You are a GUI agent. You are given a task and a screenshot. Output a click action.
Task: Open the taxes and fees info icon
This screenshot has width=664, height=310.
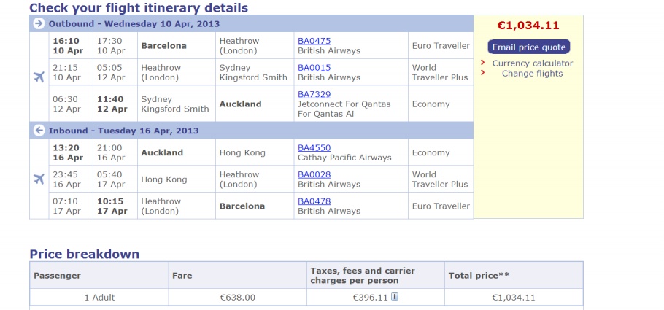395,297
